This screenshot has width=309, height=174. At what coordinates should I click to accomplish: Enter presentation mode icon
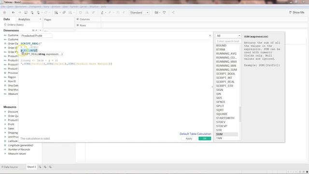(x=164, y=13)
